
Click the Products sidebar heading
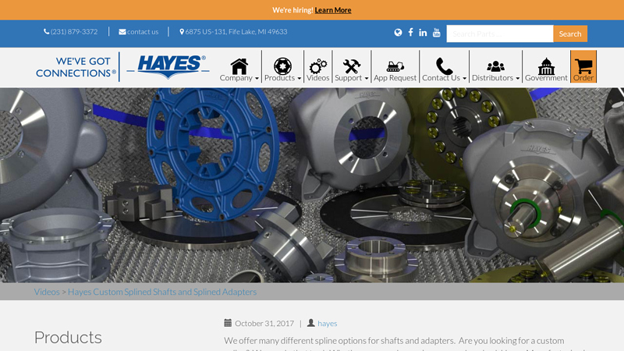68,338
